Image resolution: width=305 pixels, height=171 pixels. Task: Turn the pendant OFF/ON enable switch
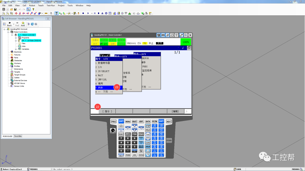[113, 130]
